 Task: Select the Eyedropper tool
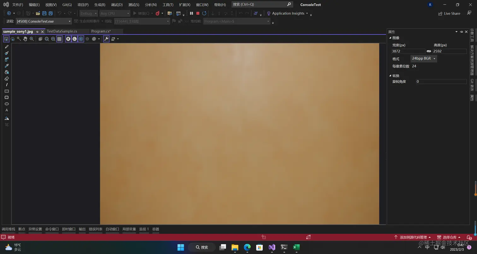point(7,66)
